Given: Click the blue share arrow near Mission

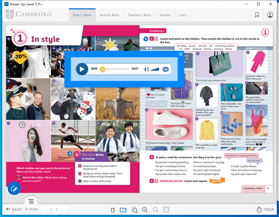Looking at the screenshot, I should click(x=70, y=153).
